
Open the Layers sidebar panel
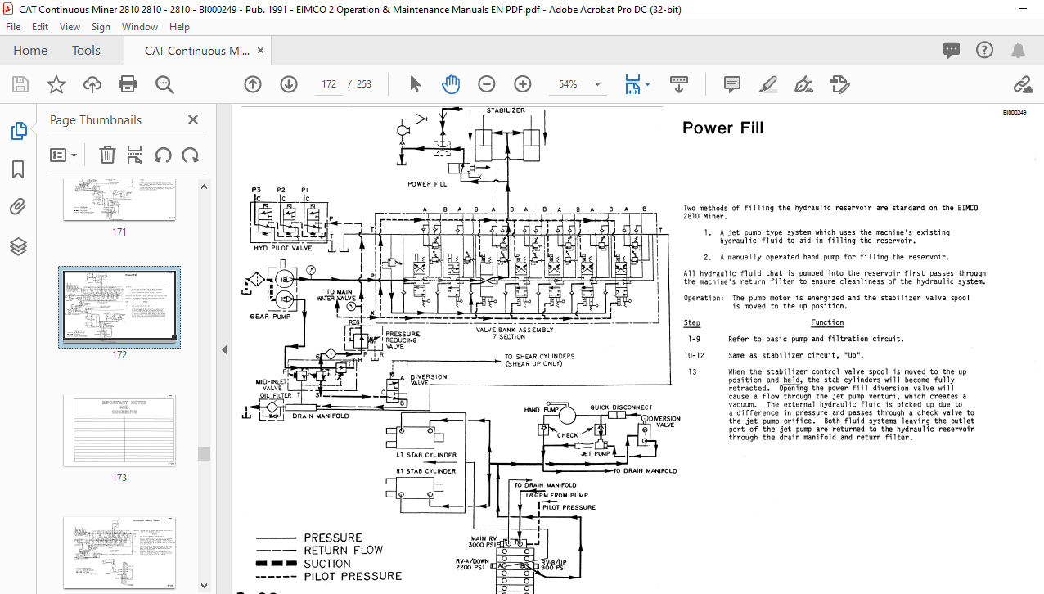coord(18,245)
